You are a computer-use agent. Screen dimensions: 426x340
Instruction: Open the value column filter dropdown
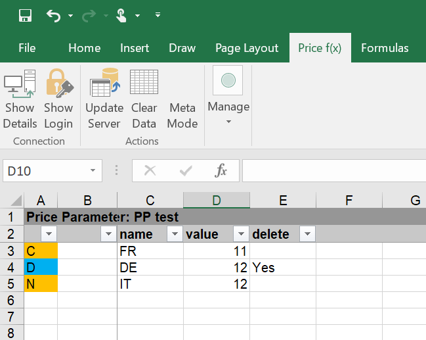[x=241, y=233]
